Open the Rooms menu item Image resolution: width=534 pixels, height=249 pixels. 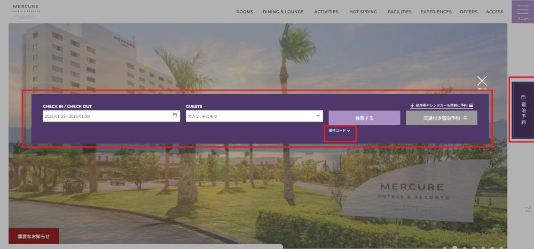click(245, 12)
